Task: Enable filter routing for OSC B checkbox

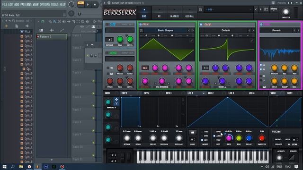Action: tap(261, 69)
